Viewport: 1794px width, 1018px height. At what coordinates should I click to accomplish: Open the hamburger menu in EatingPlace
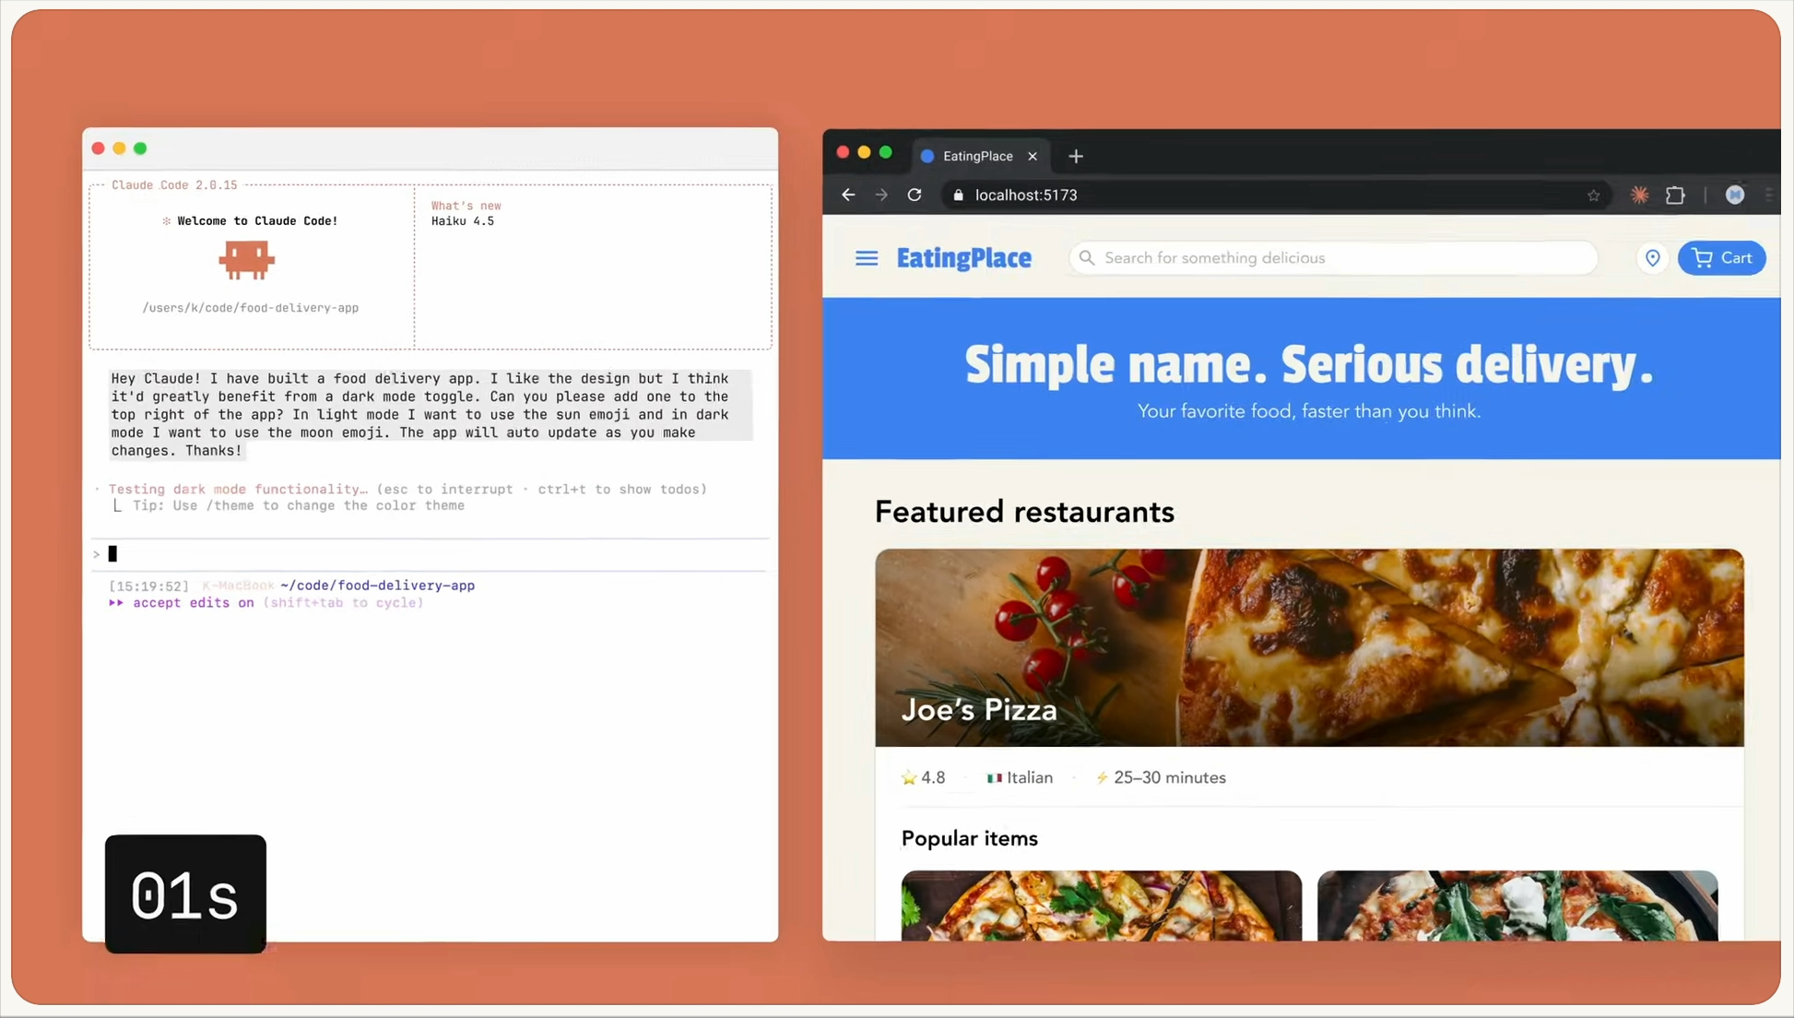(x=866, y=258)
